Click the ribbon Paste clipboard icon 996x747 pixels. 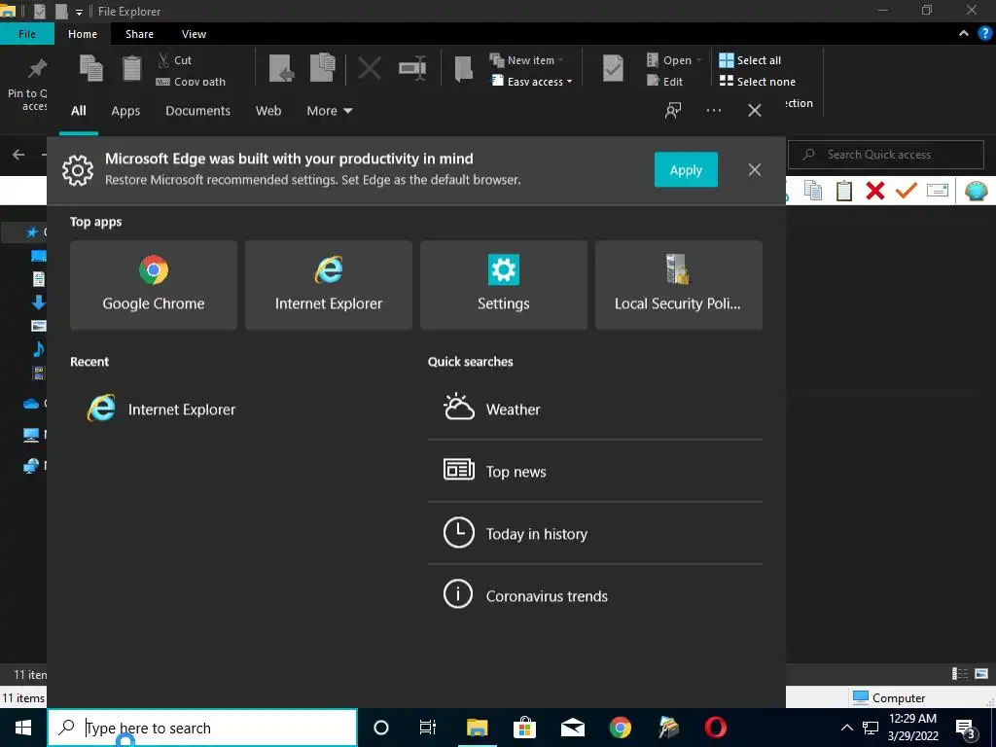point(131,68)
